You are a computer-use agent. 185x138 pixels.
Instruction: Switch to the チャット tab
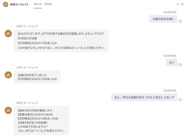[38, 4]
